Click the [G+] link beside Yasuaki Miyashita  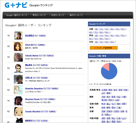(x=42, y=111)
